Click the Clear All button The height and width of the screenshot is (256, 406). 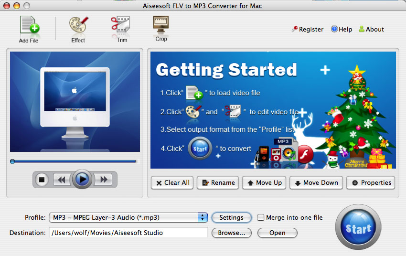tap(172, 183)
